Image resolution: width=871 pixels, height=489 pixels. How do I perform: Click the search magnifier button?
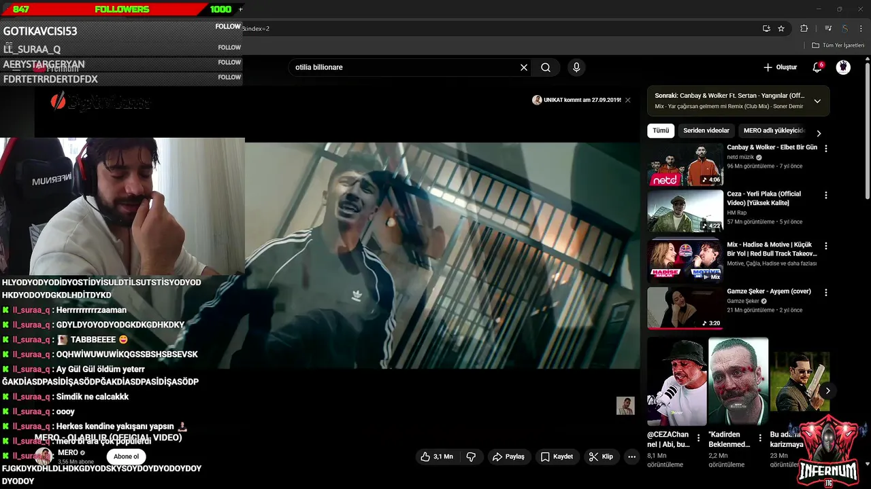[x=546, y=67]
